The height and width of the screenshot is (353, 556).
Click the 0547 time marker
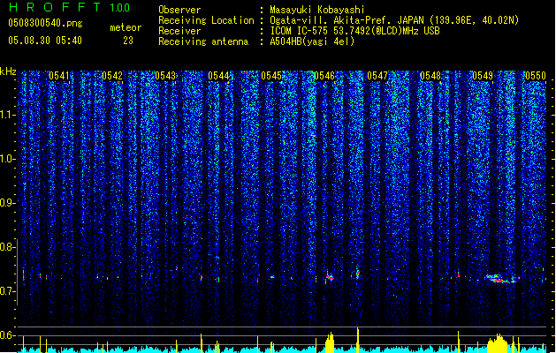click(x=377, y=76)
